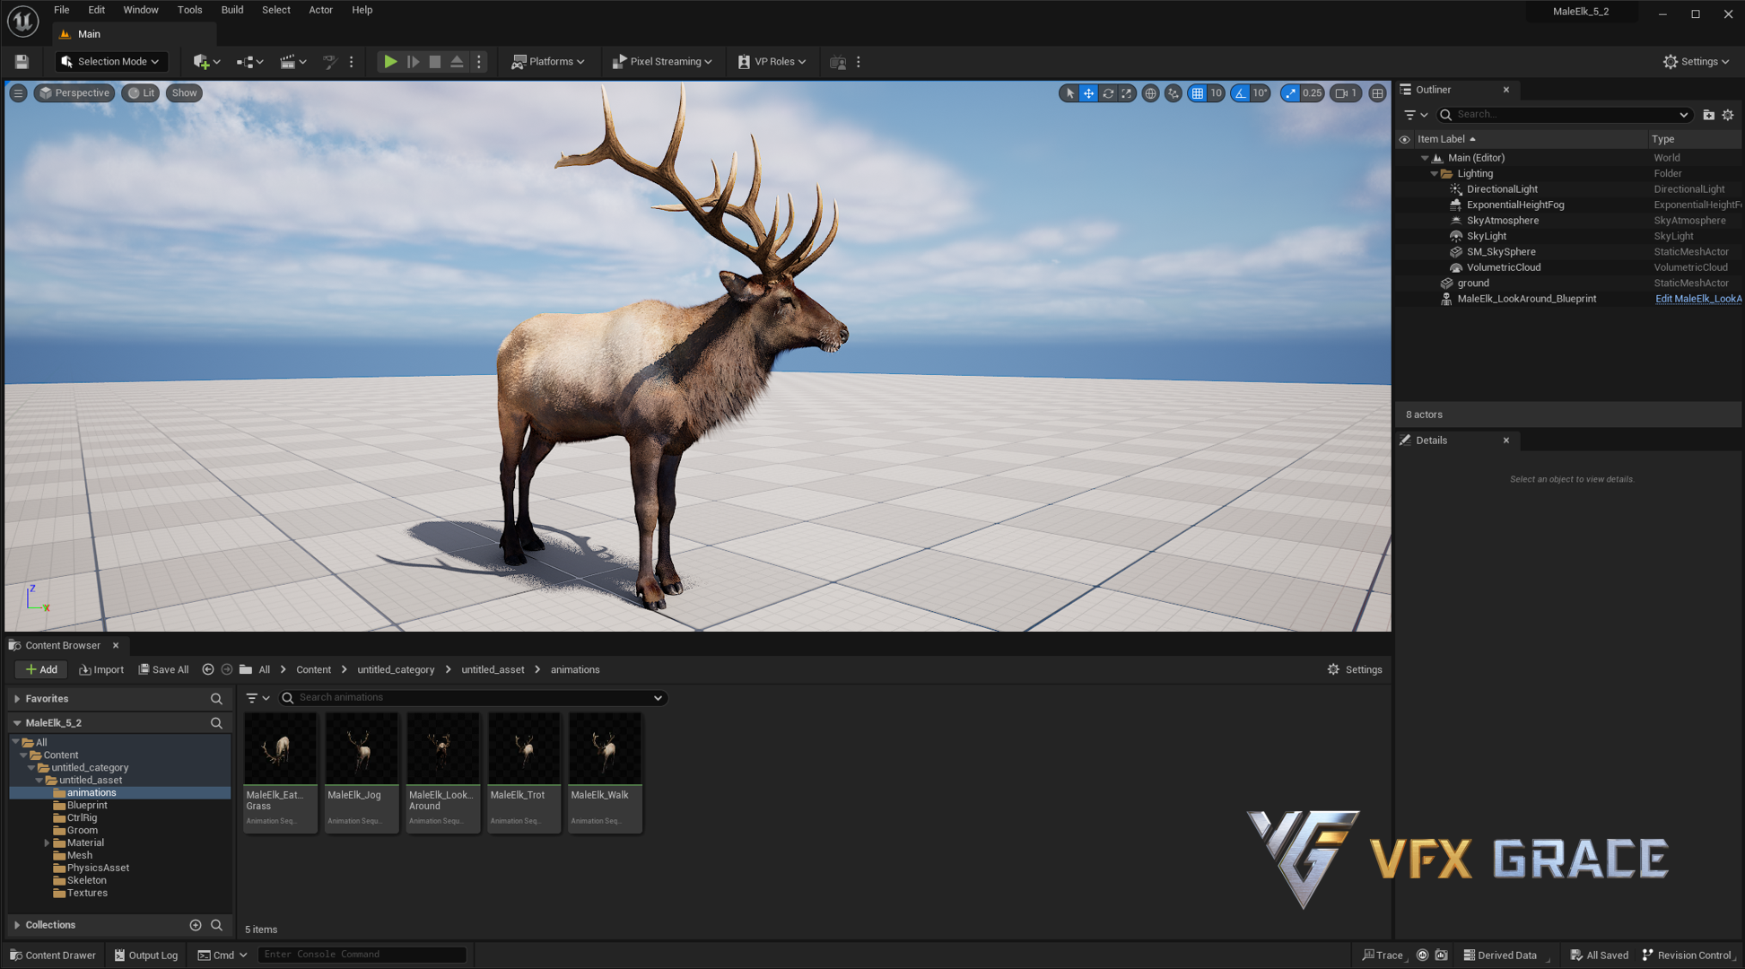
Task: Open play mode options three-dot menu
Action: (x=479, y=62)
